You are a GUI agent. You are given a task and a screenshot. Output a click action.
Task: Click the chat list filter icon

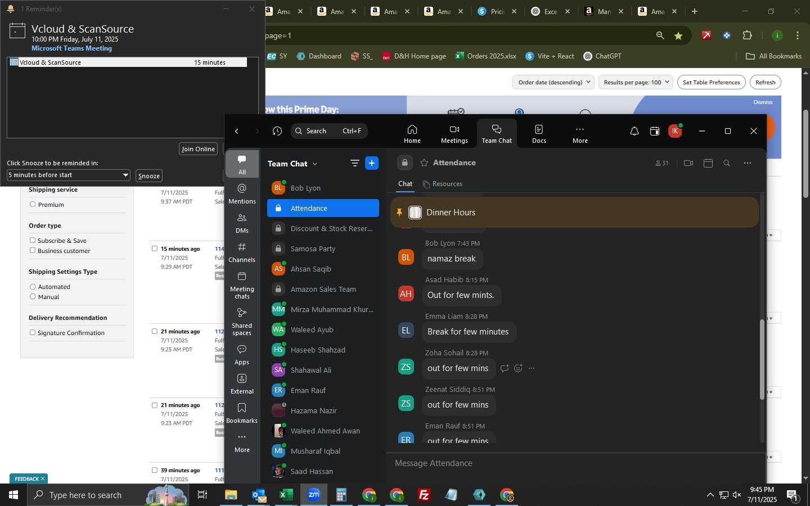tap(354, 163)
